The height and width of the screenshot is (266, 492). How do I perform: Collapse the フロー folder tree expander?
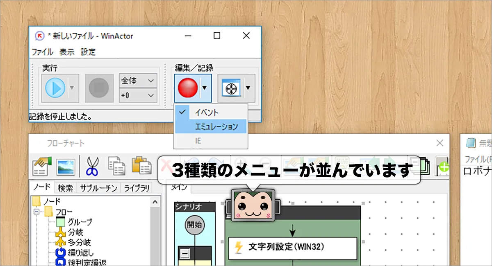pos(36,212)
